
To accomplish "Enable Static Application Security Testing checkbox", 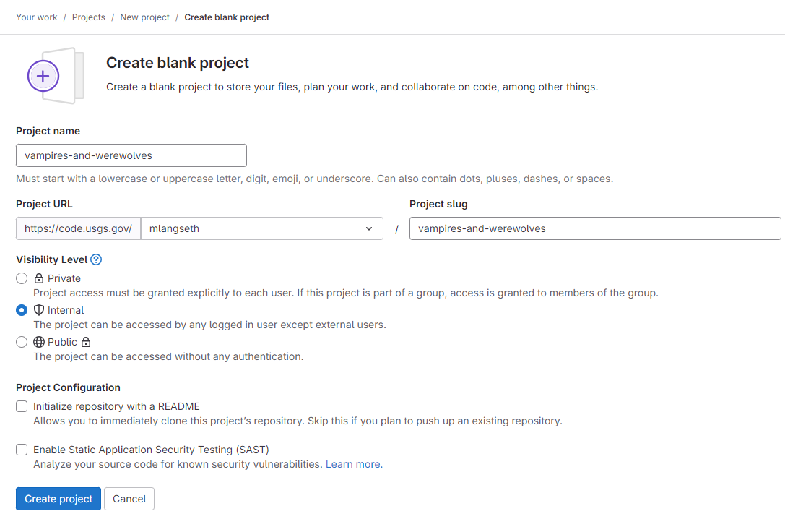I will [22, 450].
